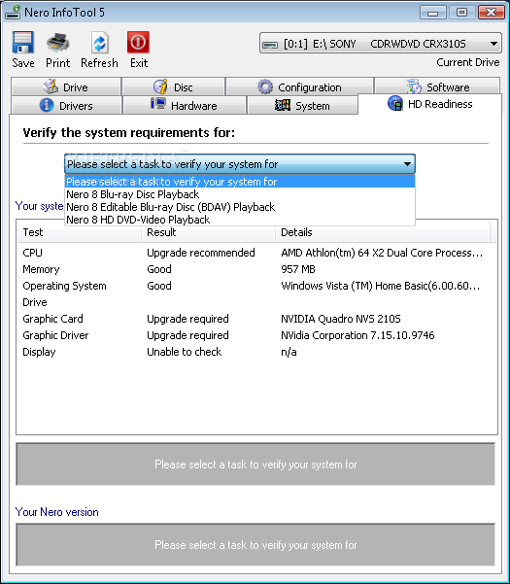Switch to the Hardware tab
510x584 pixels.
click(x=185, y=105)
